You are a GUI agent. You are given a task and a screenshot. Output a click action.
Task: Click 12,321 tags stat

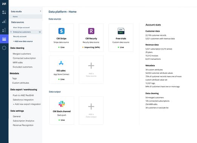point(150,83)
